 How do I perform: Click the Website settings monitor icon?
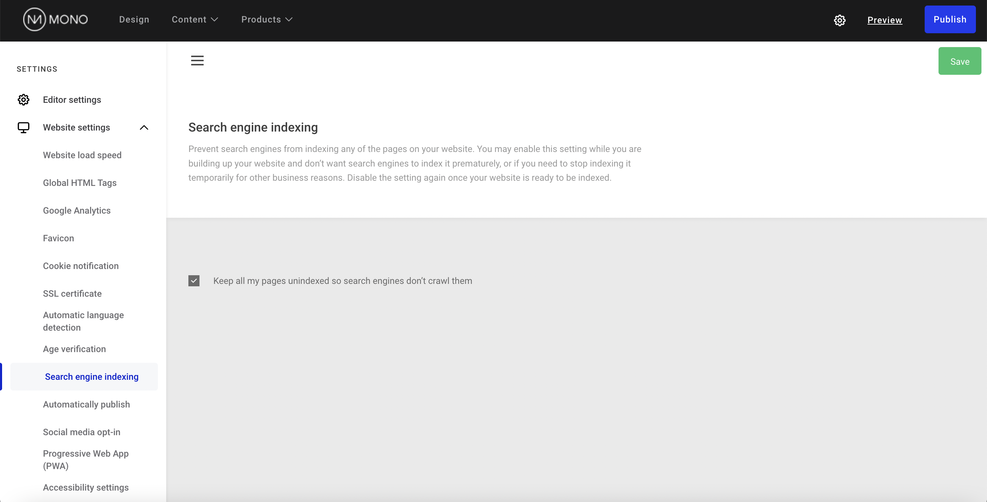click(24, 127)
